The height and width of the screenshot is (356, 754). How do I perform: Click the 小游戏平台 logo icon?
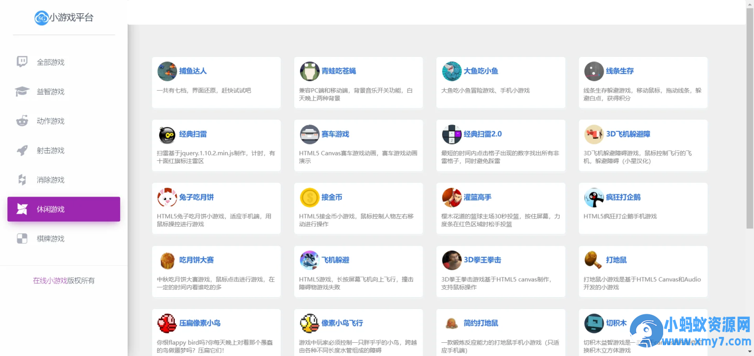(41, 18)
